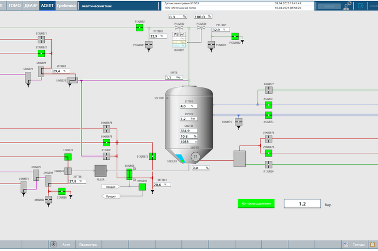Click the green valve S1XGB72
Image resolution: width=378 pixels, height=251 pixels.
click(41, 53)
